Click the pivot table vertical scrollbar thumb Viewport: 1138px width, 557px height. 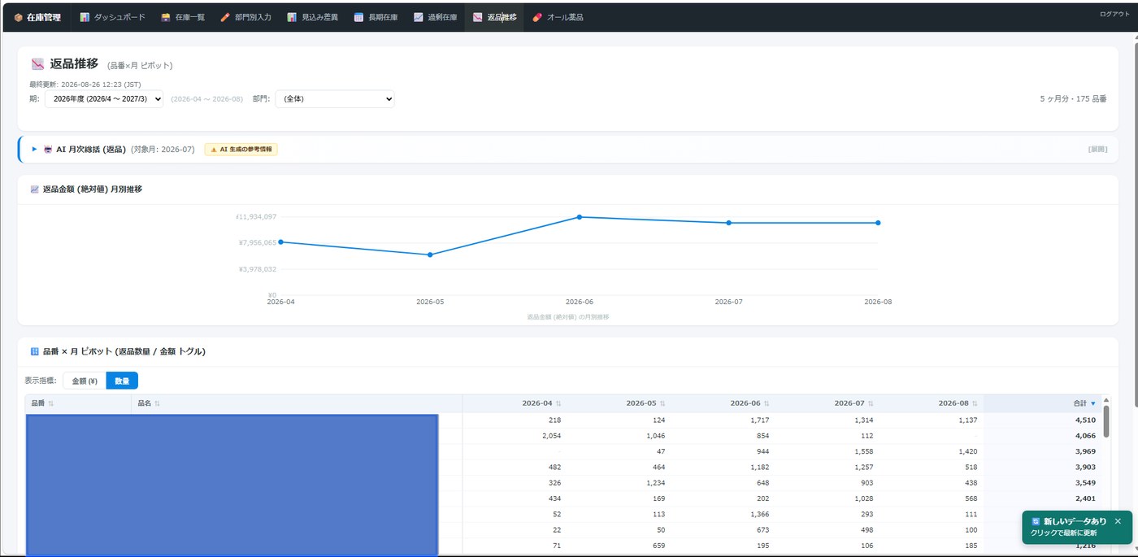(1106, 421)
